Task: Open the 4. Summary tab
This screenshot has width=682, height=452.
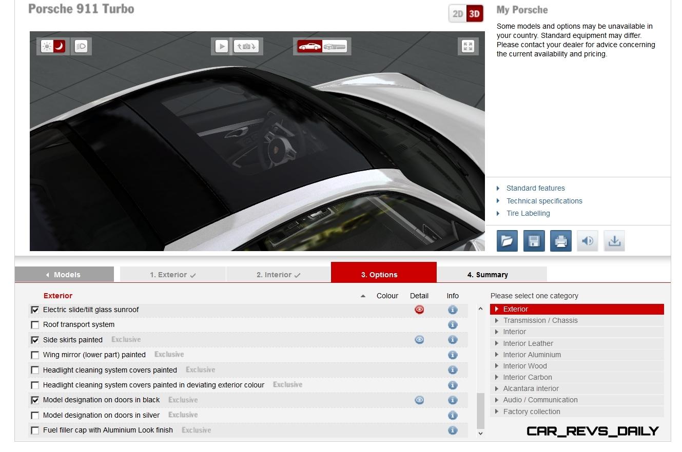Action: tap(492, 275)
